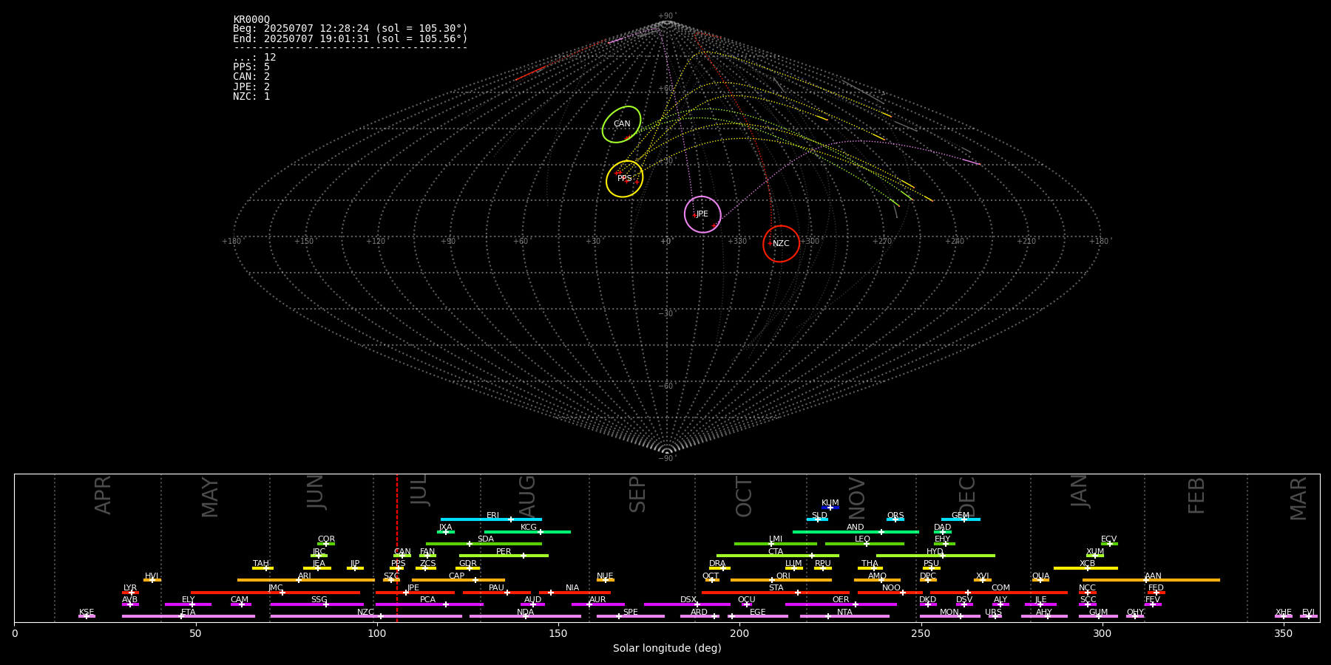Viewport: 1331px width, 665px height.
Task: Click the APR month label in timeline
Action: pos(103,495)
